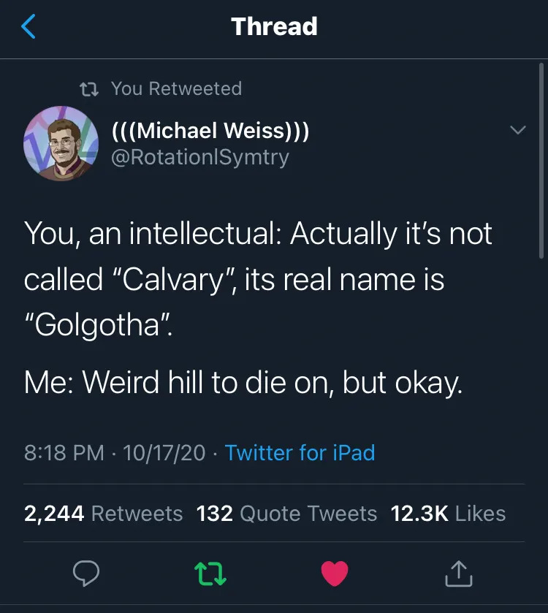Undo retweet with the green retweet icon

(x=210, y=573)
